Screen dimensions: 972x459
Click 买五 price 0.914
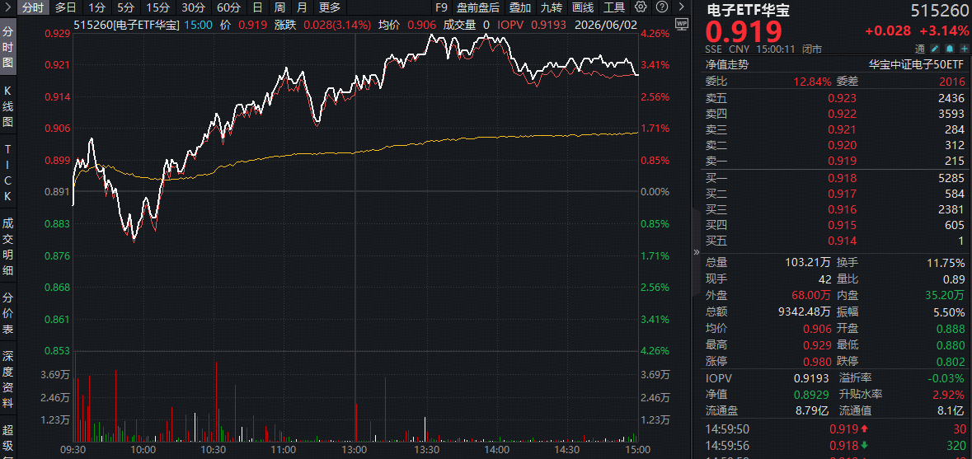pos(843,241)
